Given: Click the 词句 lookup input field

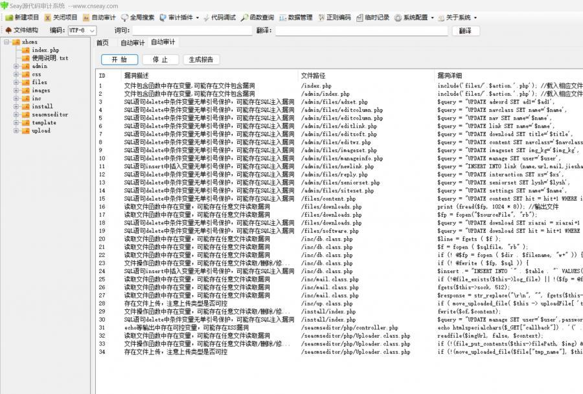Looking at the screenshot, I should (x=192, y=30).
